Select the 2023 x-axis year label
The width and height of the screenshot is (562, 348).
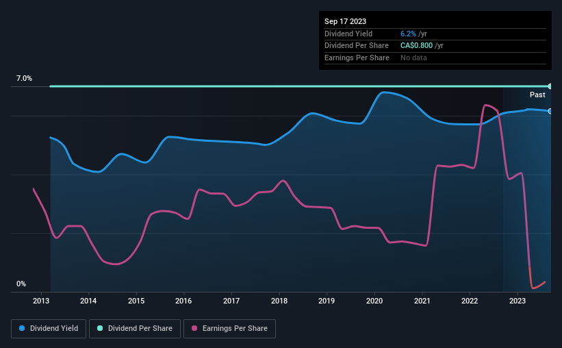[518, 301]
